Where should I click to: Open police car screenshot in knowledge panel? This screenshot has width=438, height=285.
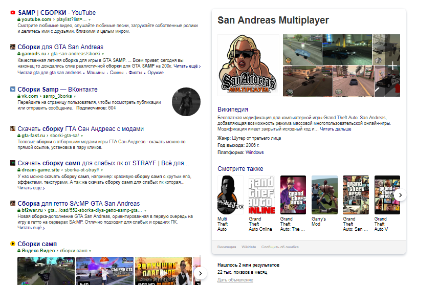pyautogui.click(x=387, y=81)
